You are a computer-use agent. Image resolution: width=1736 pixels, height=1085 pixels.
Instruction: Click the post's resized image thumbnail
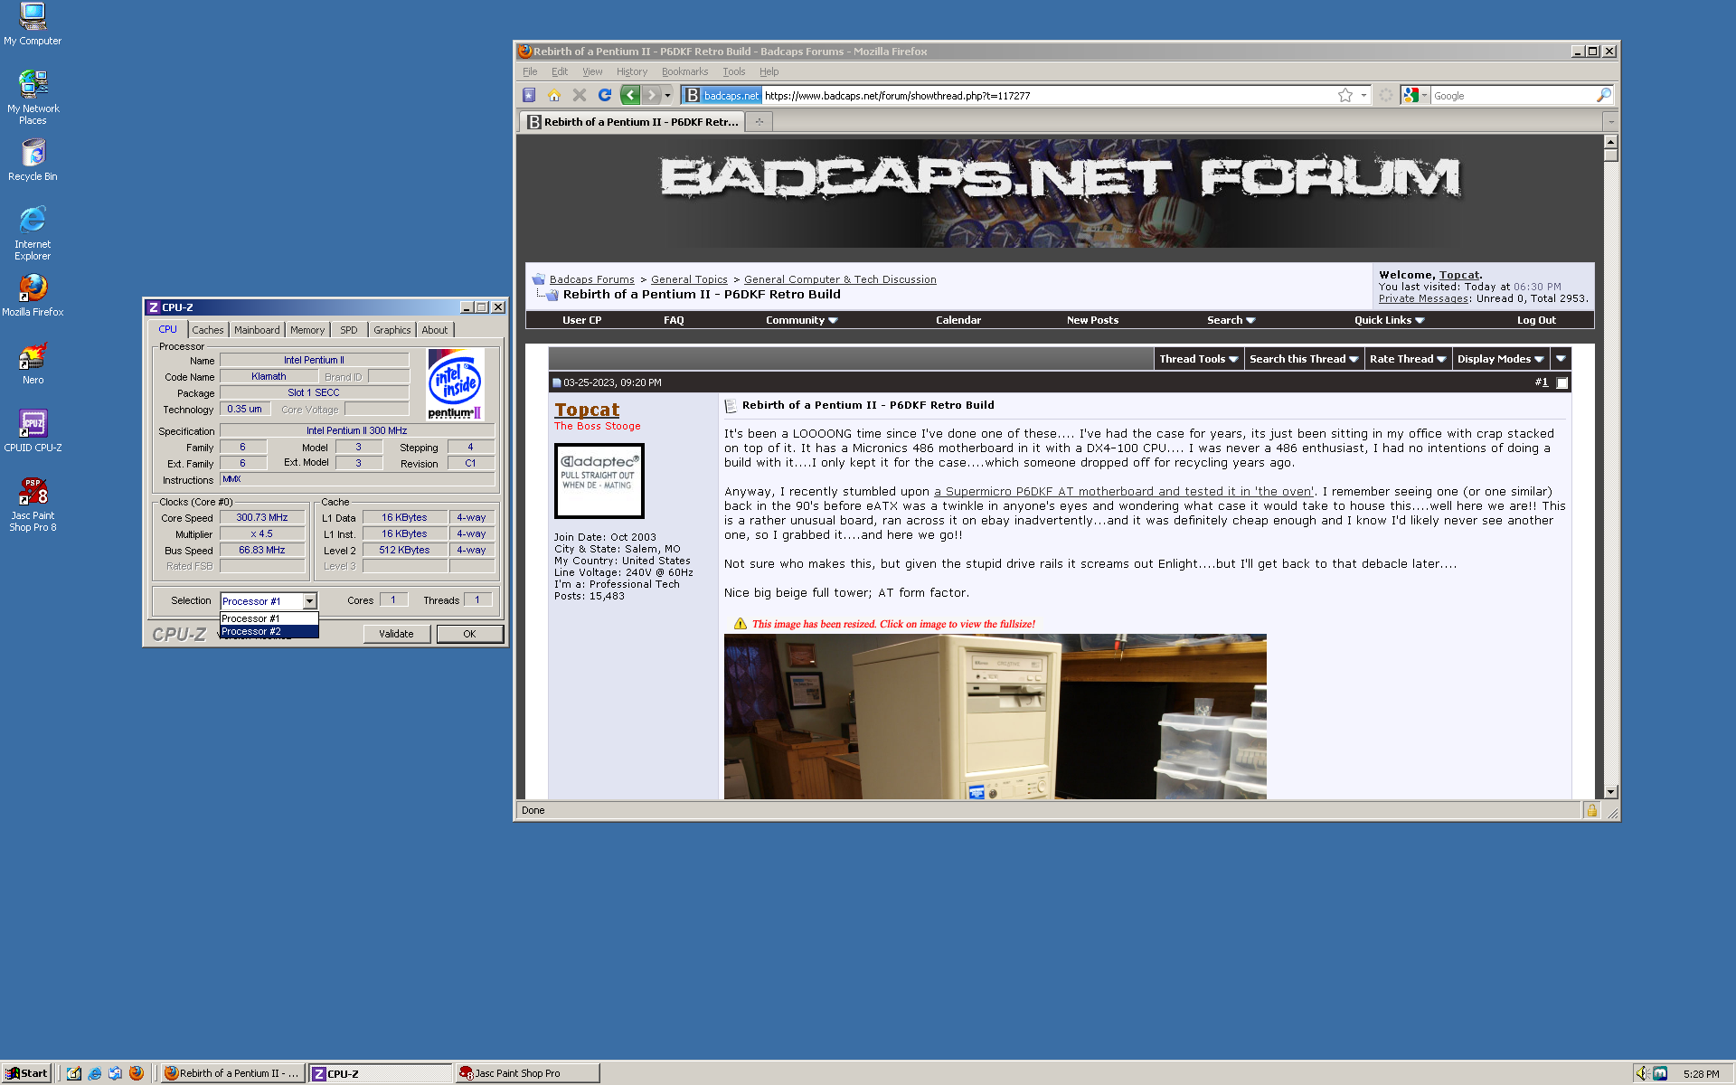[x=995, y=716]
